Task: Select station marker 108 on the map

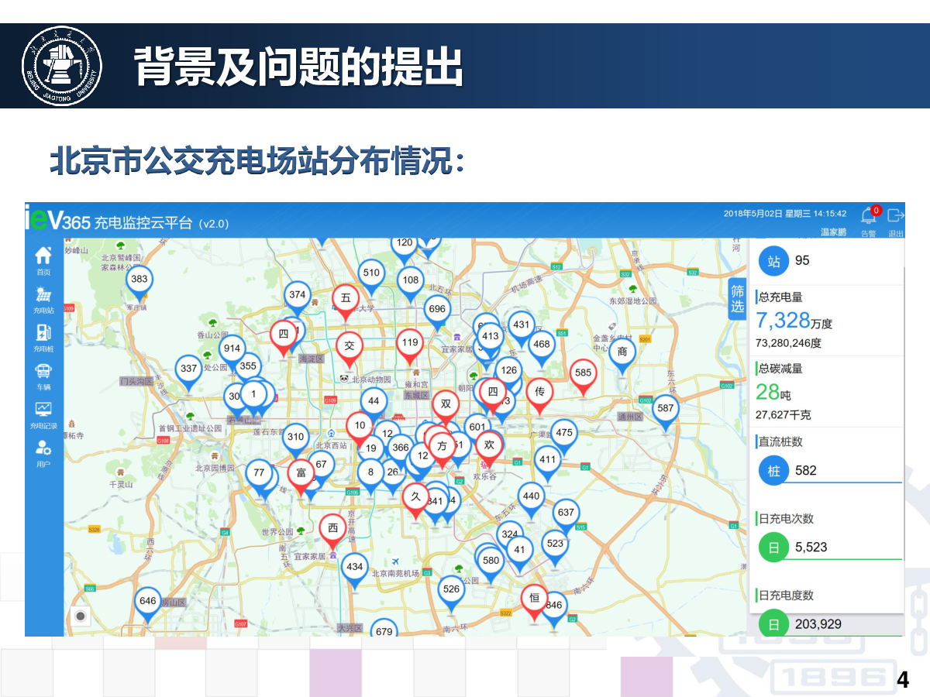Action: (x=411, y=285)
